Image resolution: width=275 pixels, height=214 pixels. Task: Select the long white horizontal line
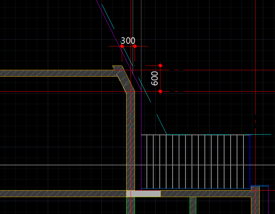tap(55, 165)
